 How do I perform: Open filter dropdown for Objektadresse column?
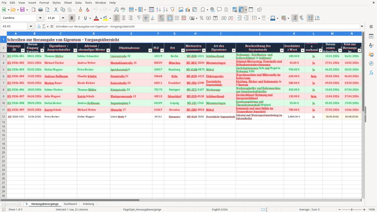pos(150,50)
